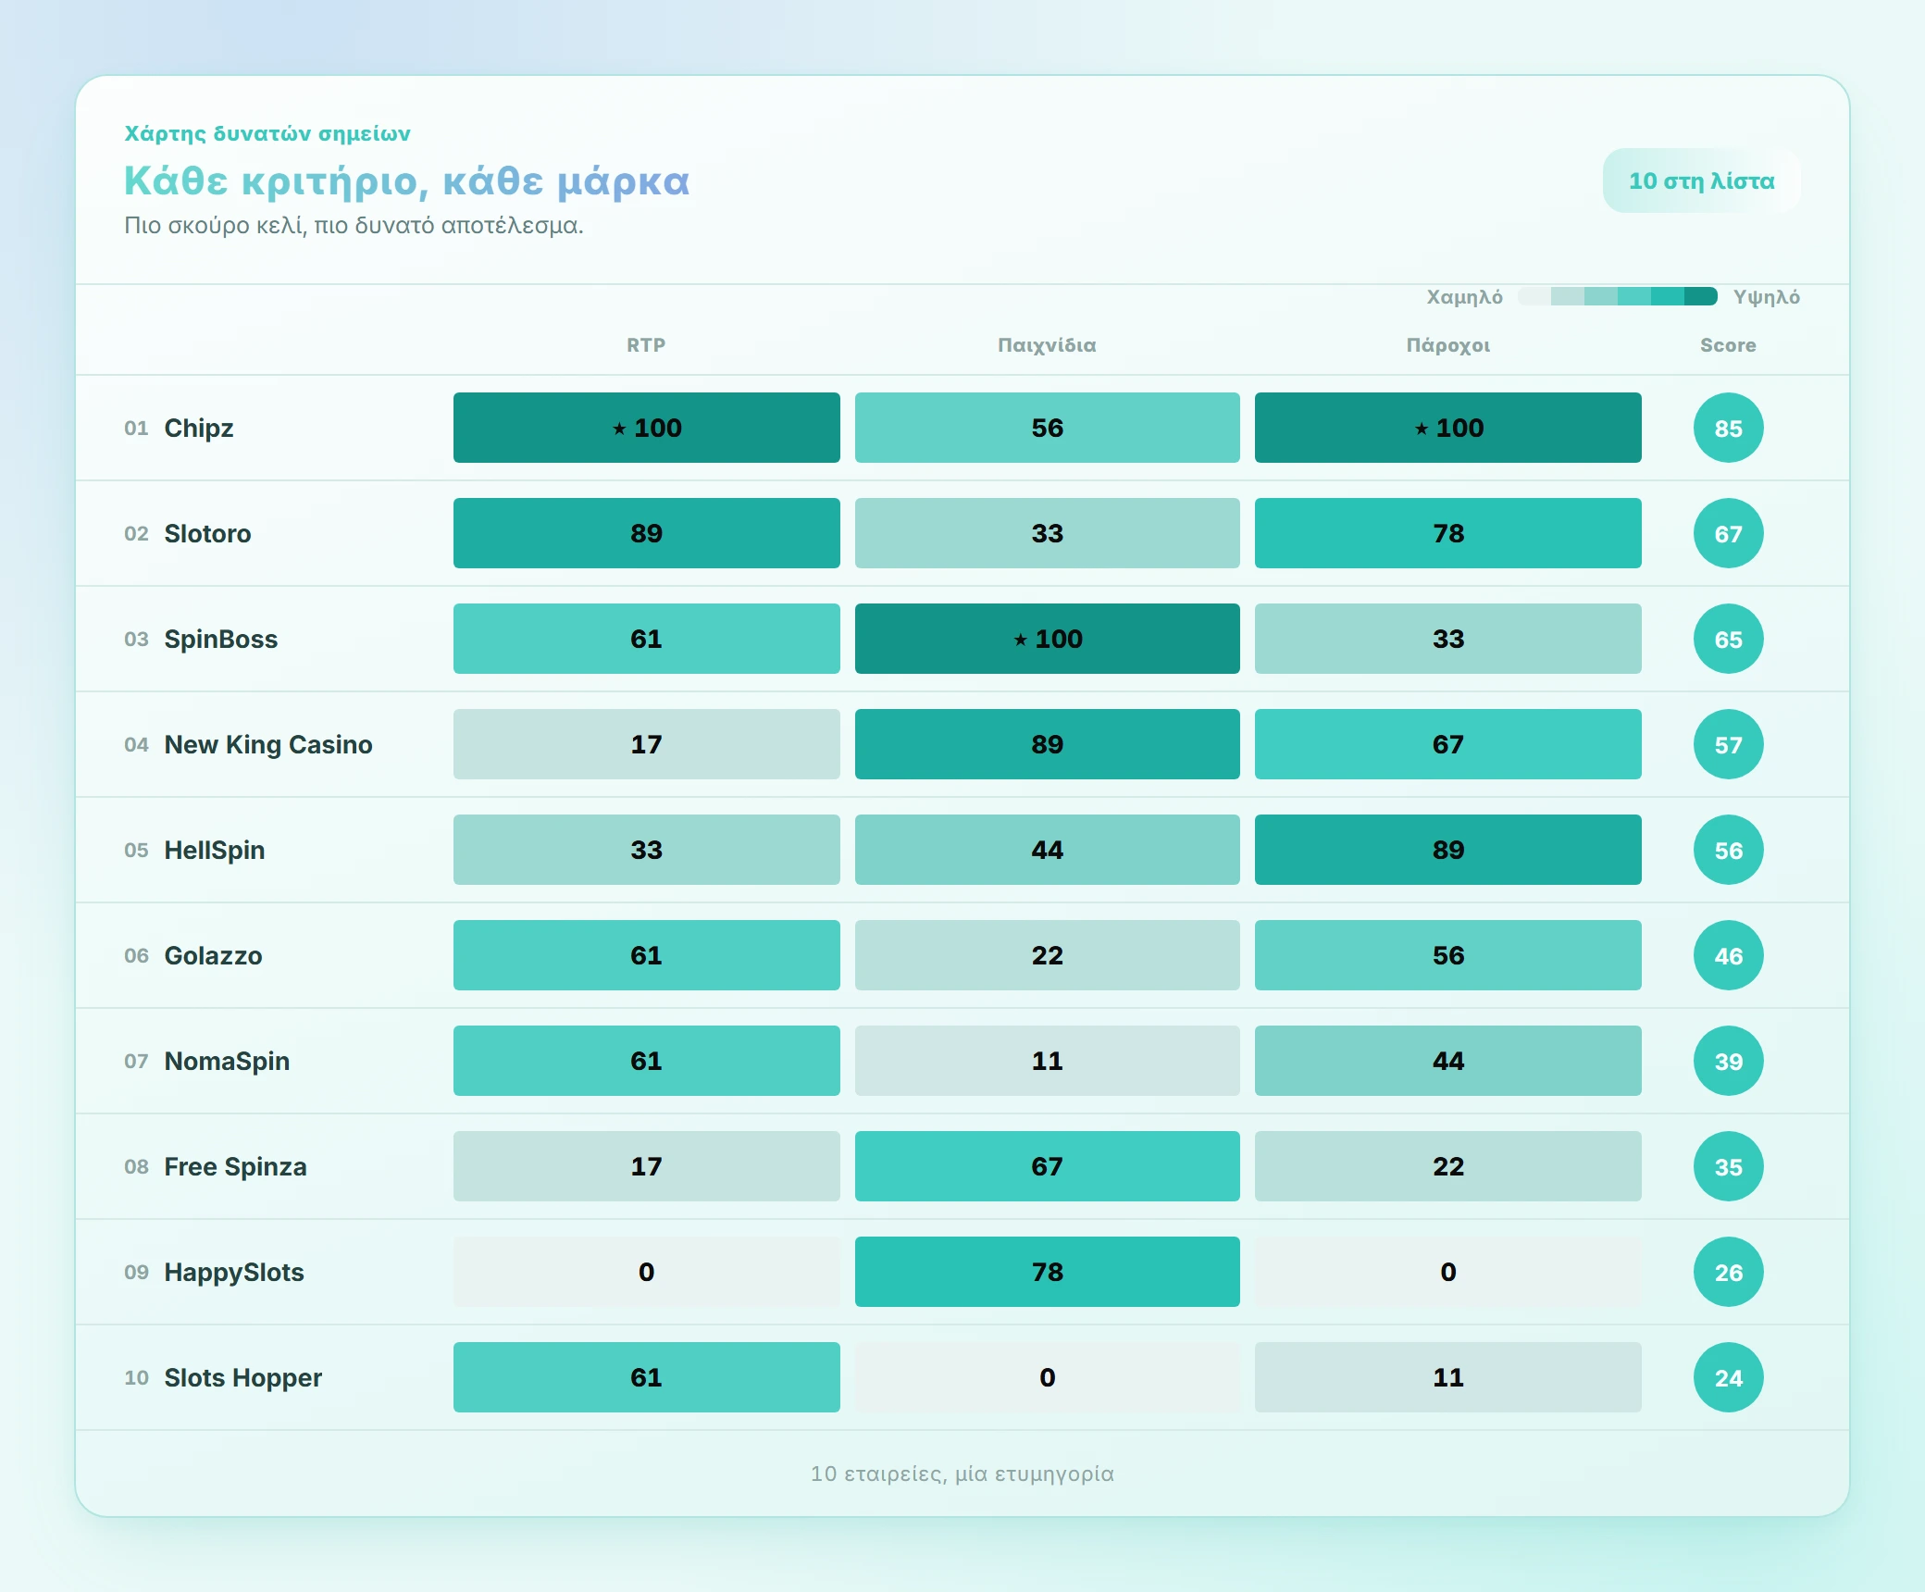Image resolution: width=1925 pixels, height=1592 pixels.
Task: Click Golazzo's Παιχνίδια cell showing 22
Action: tap(1047, 955)
